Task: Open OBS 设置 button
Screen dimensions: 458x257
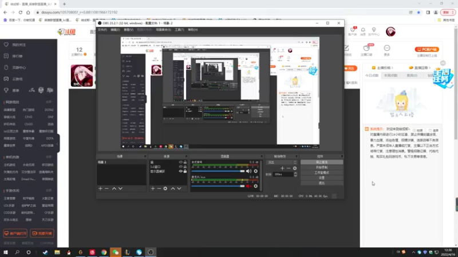Action: (322, 178)
